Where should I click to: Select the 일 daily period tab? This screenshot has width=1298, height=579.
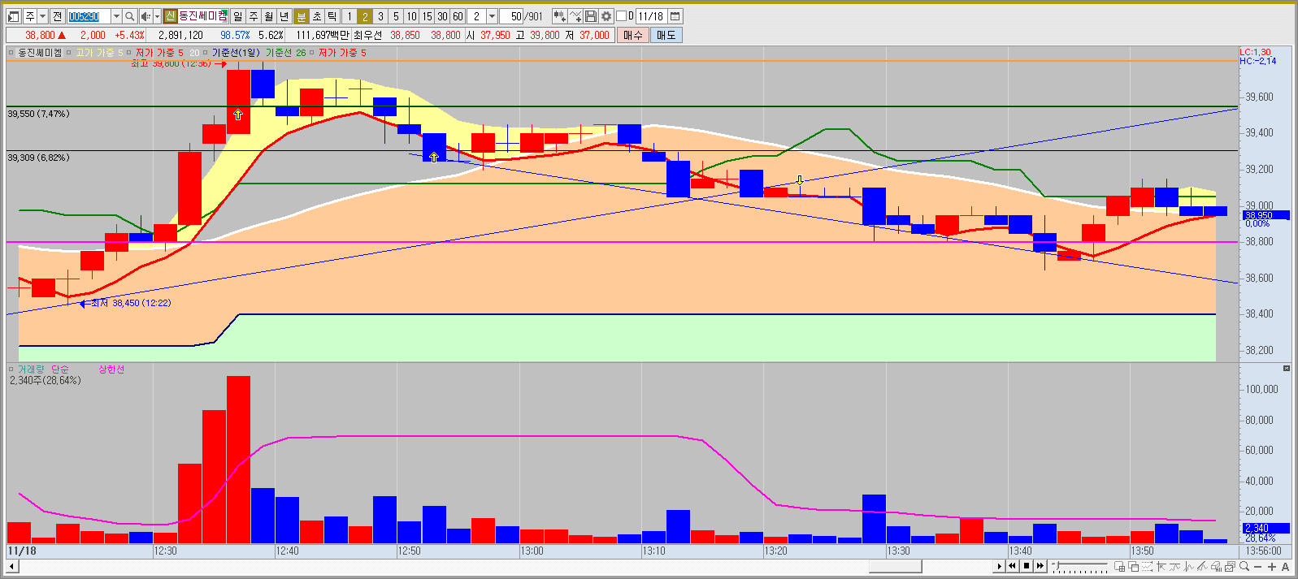tap(237, 16)
